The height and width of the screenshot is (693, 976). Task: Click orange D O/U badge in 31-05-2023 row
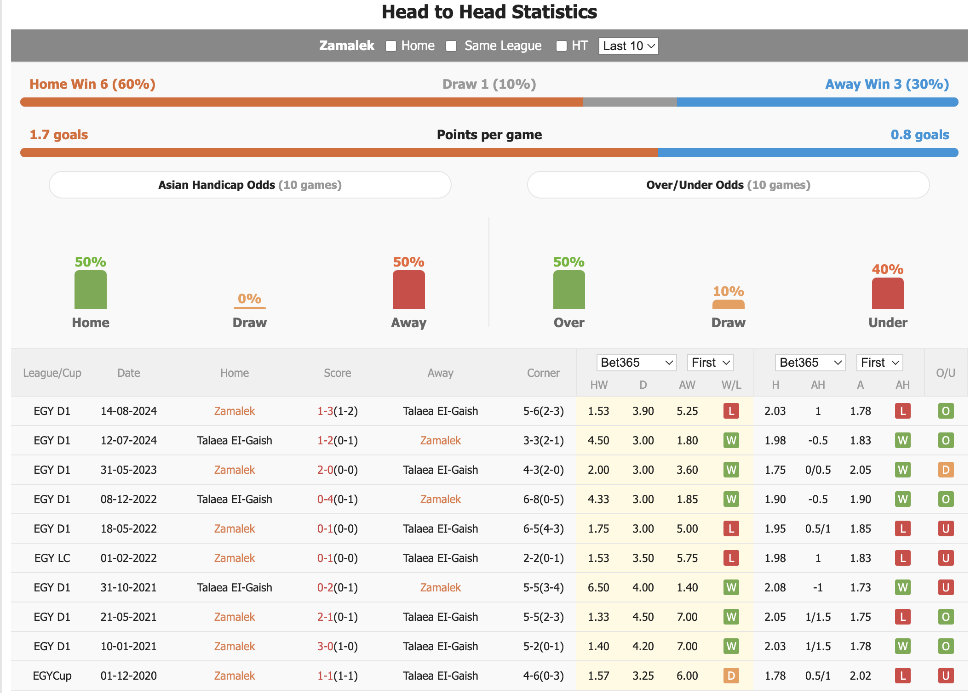[x=946, y=470]
